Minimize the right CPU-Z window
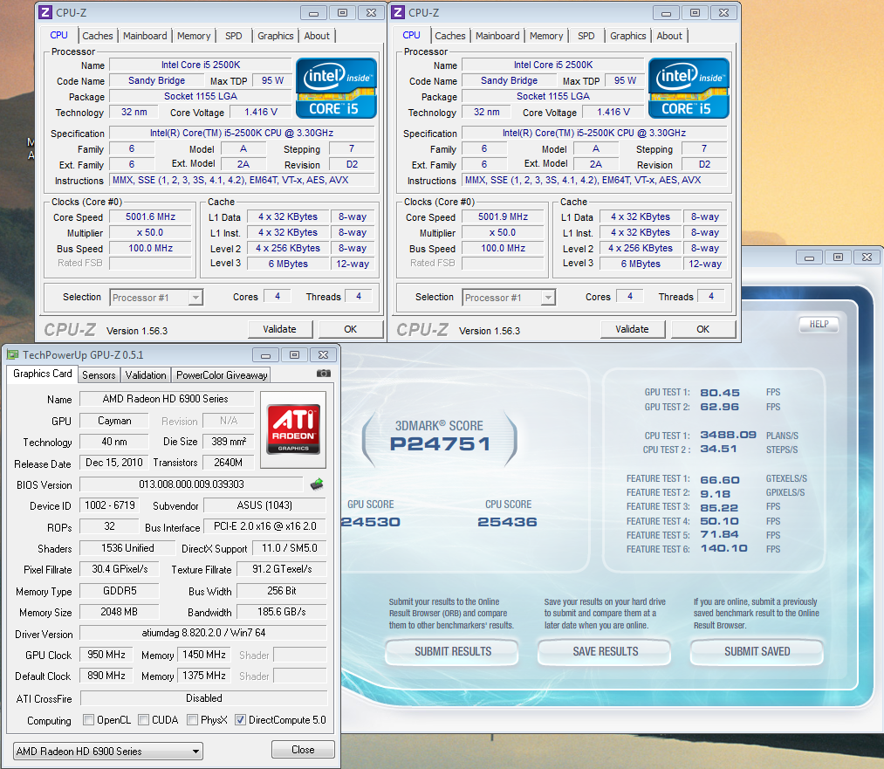 coord(666,12)
